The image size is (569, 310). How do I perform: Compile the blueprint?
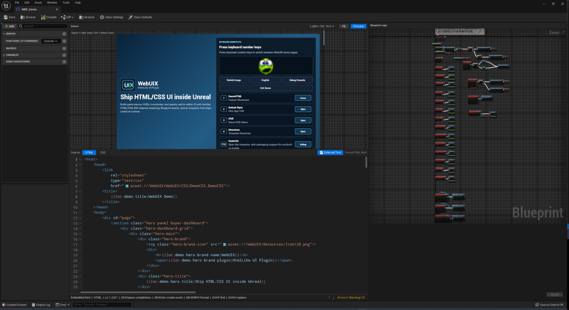click(49, 17)
